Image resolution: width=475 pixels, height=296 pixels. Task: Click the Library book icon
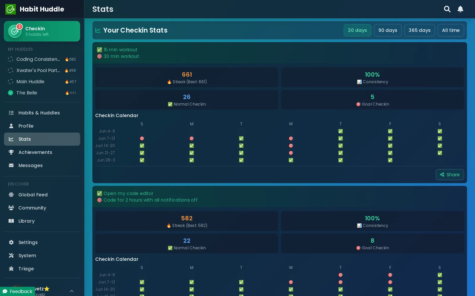(11, 221)
